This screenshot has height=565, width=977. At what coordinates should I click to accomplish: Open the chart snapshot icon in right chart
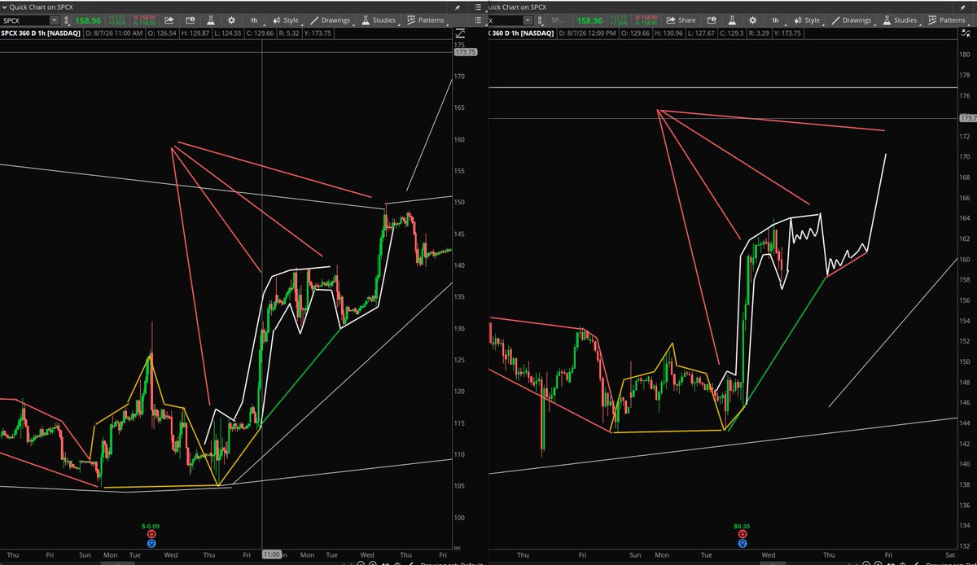click(711, 20)
